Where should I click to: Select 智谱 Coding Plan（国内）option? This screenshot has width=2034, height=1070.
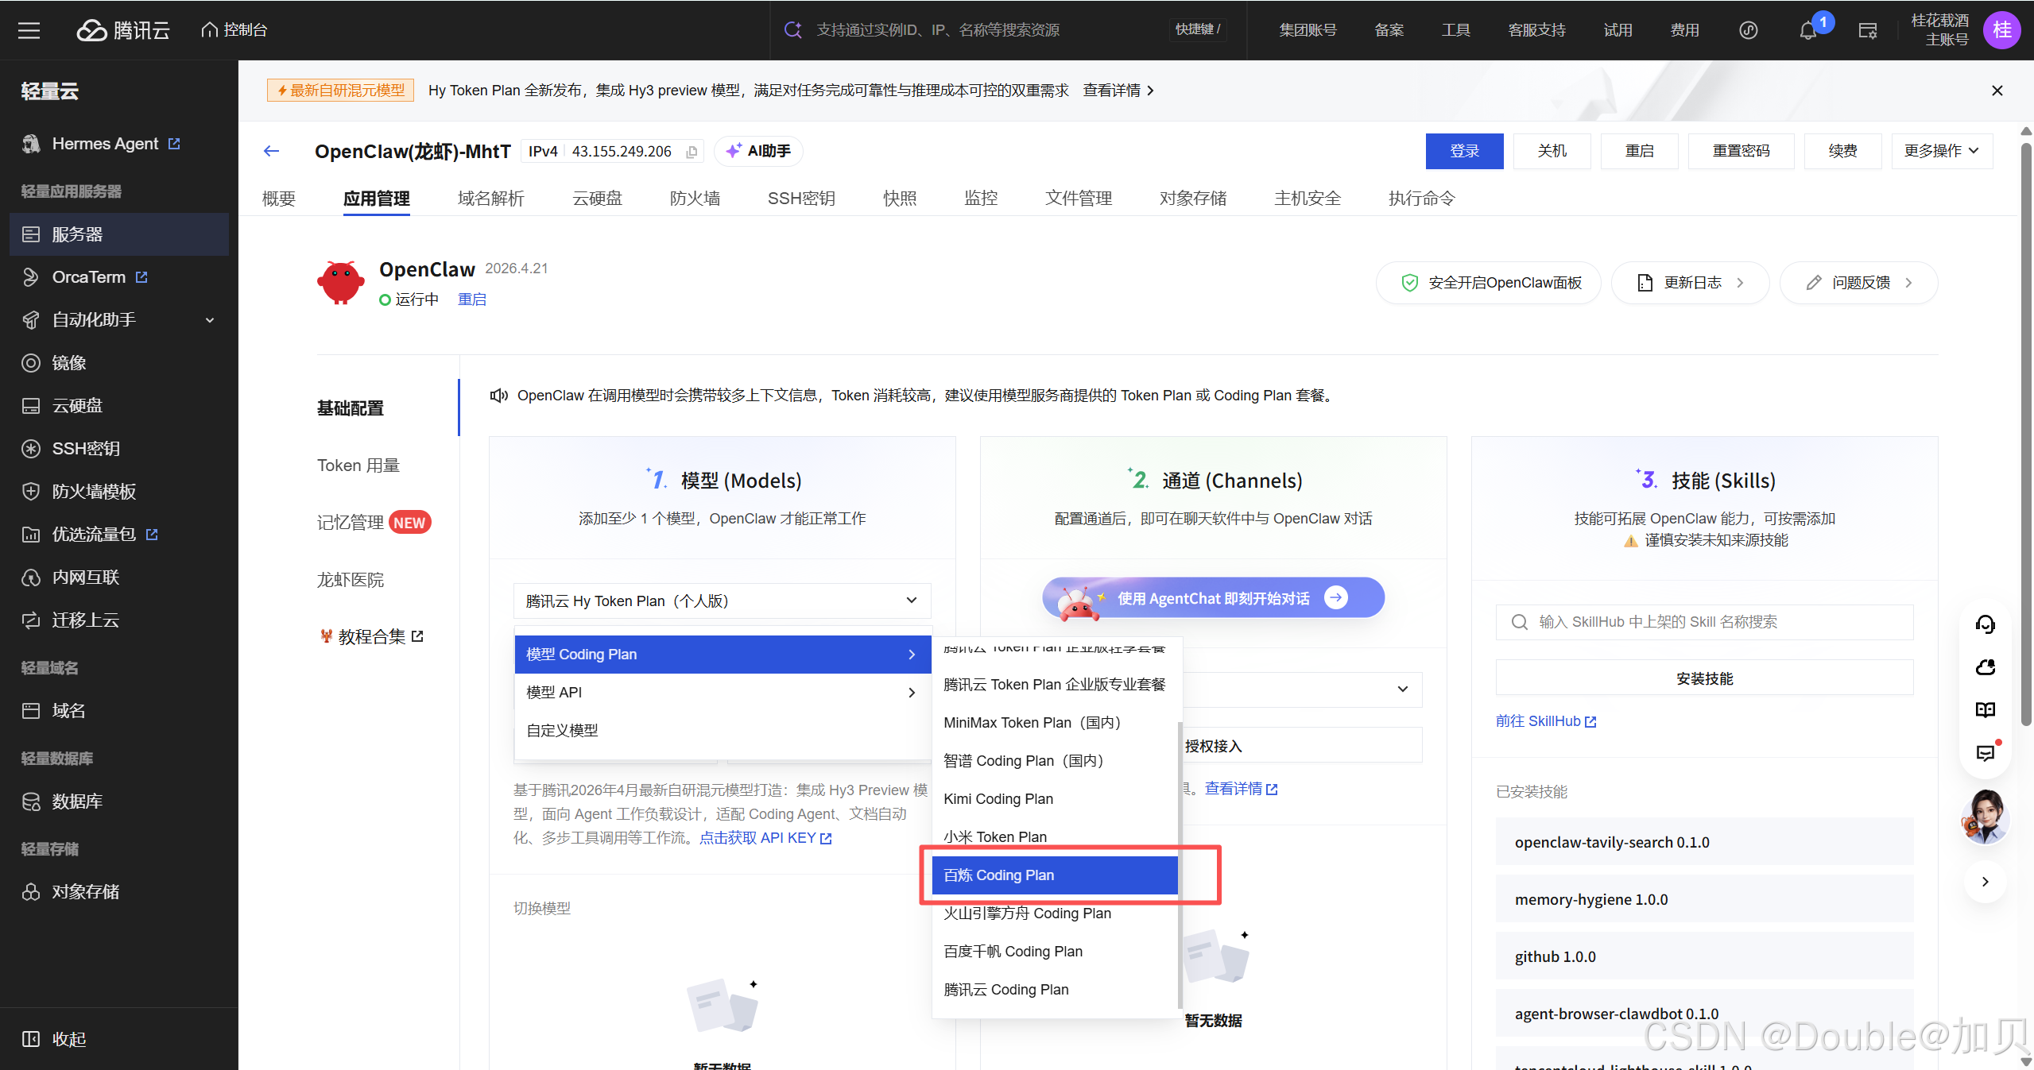(1054, 761)
